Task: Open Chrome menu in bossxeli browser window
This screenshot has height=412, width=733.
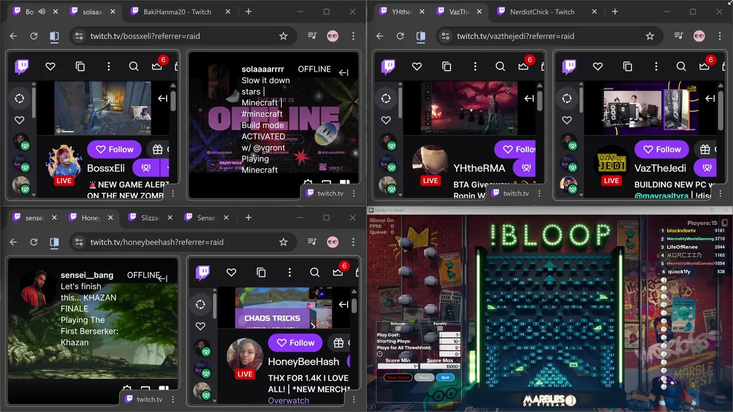Action: [354, 36]
